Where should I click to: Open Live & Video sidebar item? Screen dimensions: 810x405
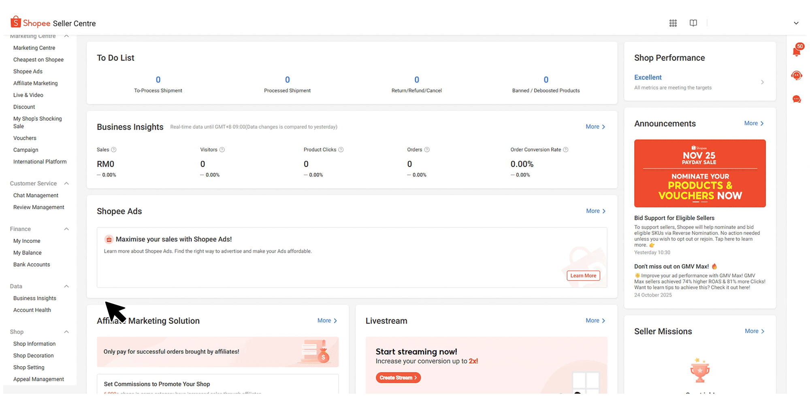point(28,95)
